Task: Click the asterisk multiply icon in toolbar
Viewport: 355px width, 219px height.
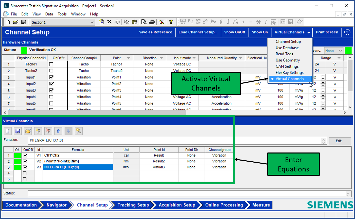Action: [x=258, y=22]
